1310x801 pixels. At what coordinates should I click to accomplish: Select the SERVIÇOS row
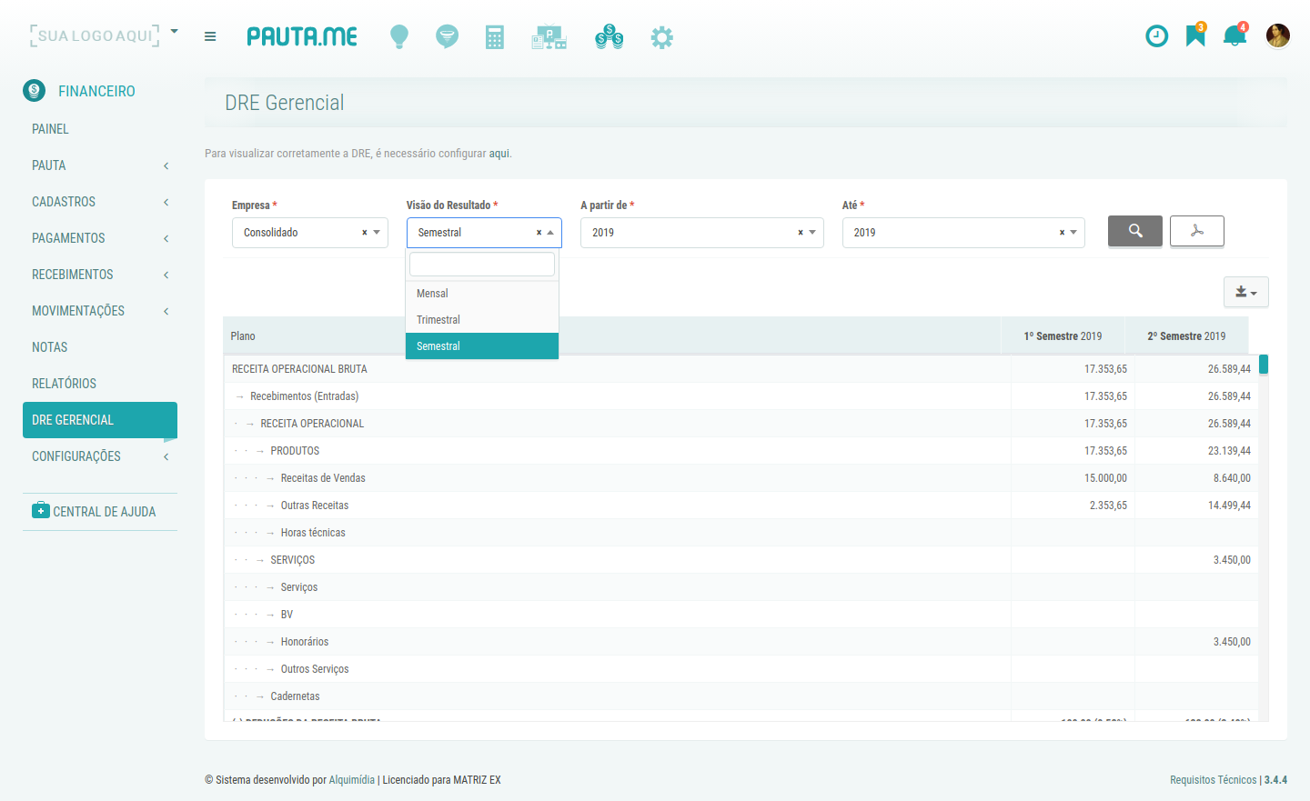click(741, 560)
